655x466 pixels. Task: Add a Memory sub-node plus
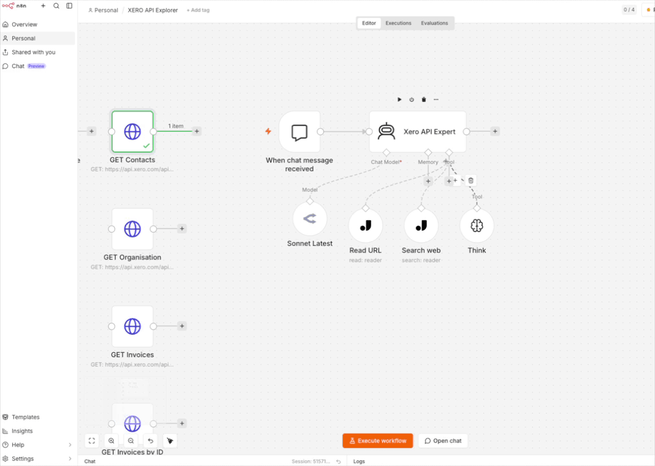[x=428, y=181]
